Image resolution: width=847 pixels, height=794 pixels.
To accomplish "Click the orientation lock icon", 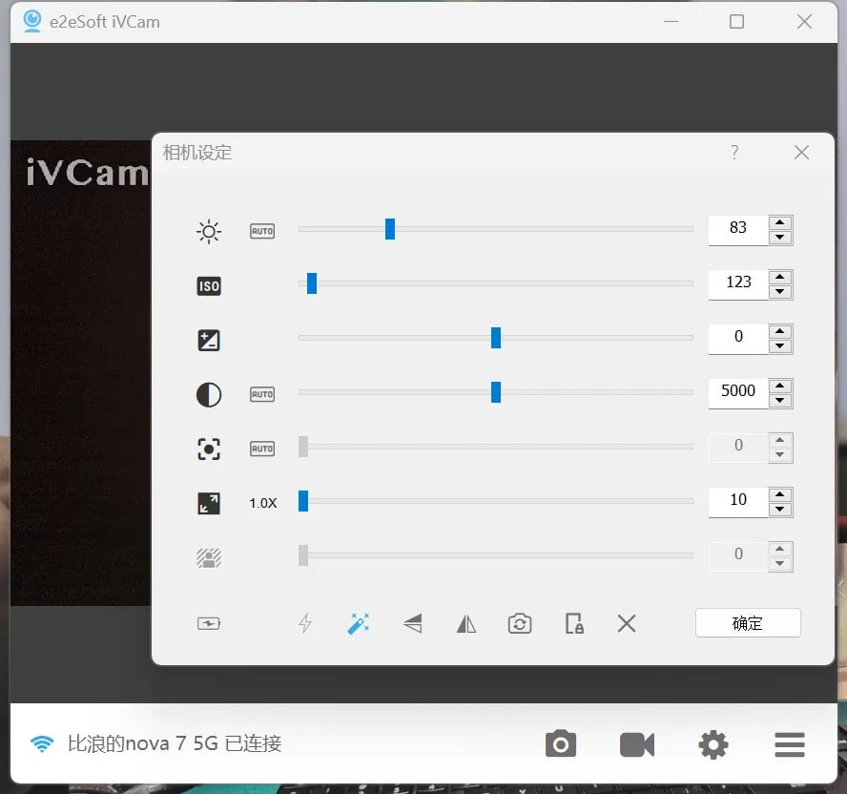I will coord(573,623).
